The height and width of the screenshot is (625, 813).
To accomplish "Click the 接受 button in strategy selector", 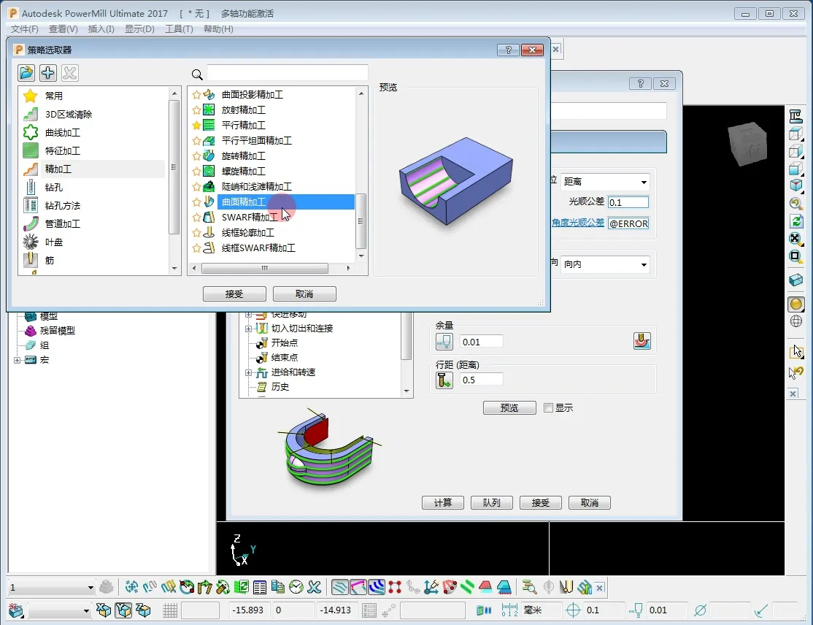I will pos(234,294).
